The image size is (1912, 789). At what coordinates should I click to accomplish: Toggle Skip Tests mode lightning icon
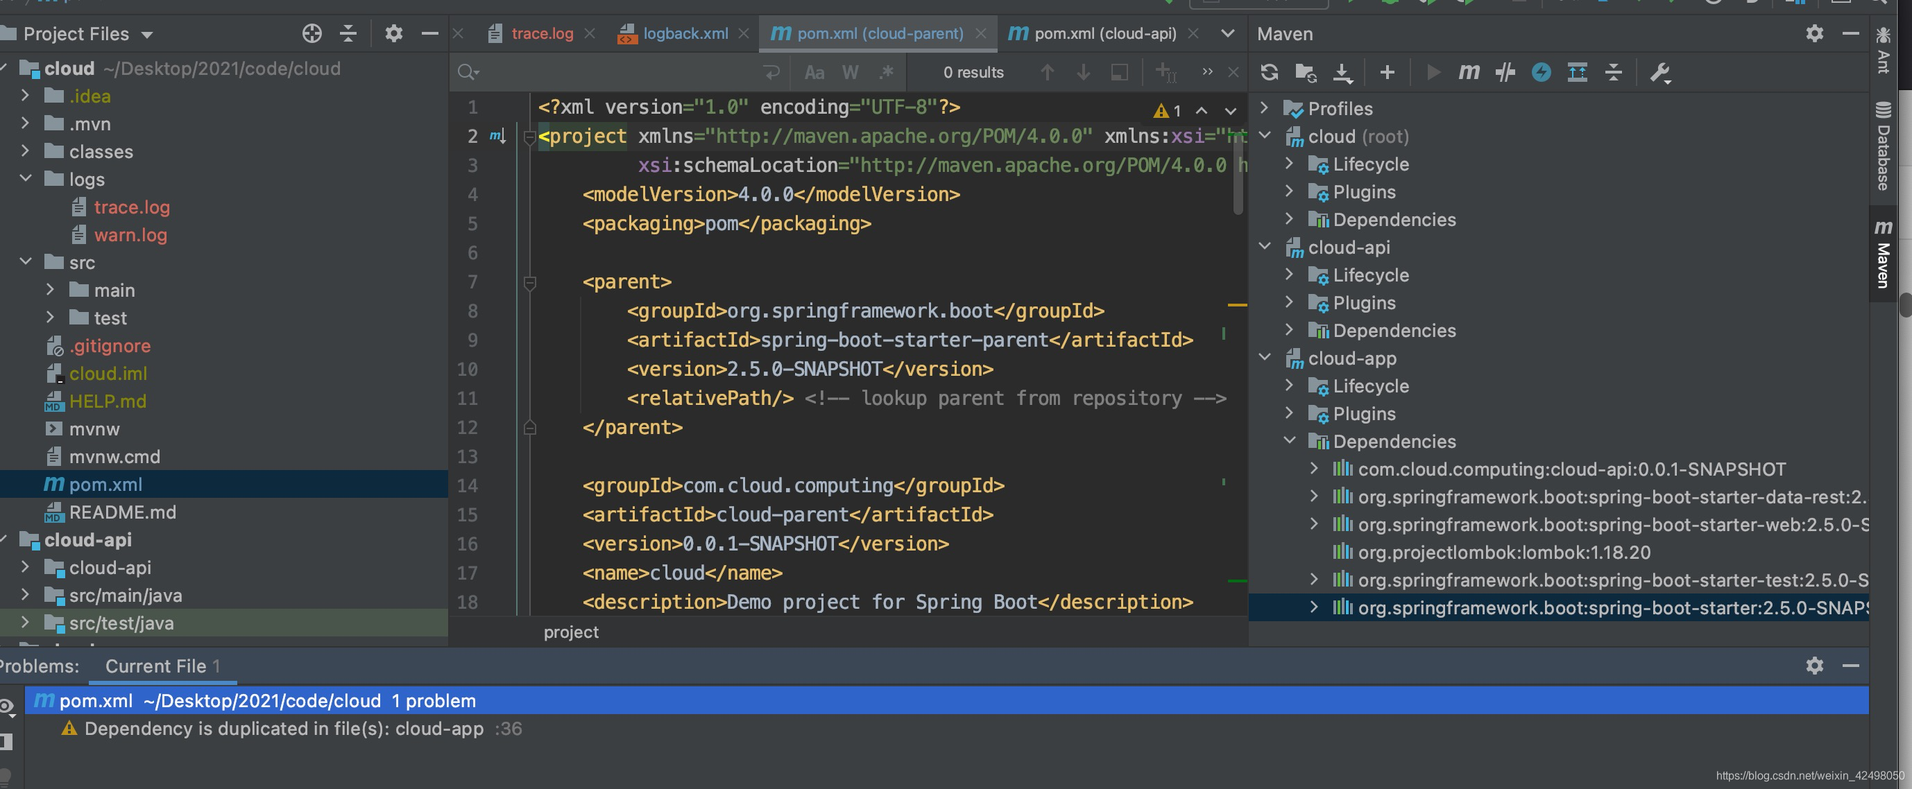pos(1541,72)
